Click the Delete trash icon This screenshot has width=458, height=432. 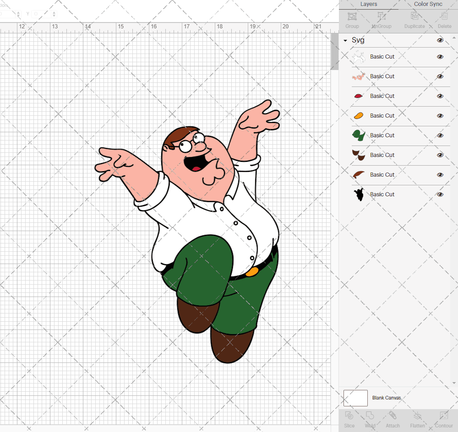pyautogui.click(x=444, y=16)
